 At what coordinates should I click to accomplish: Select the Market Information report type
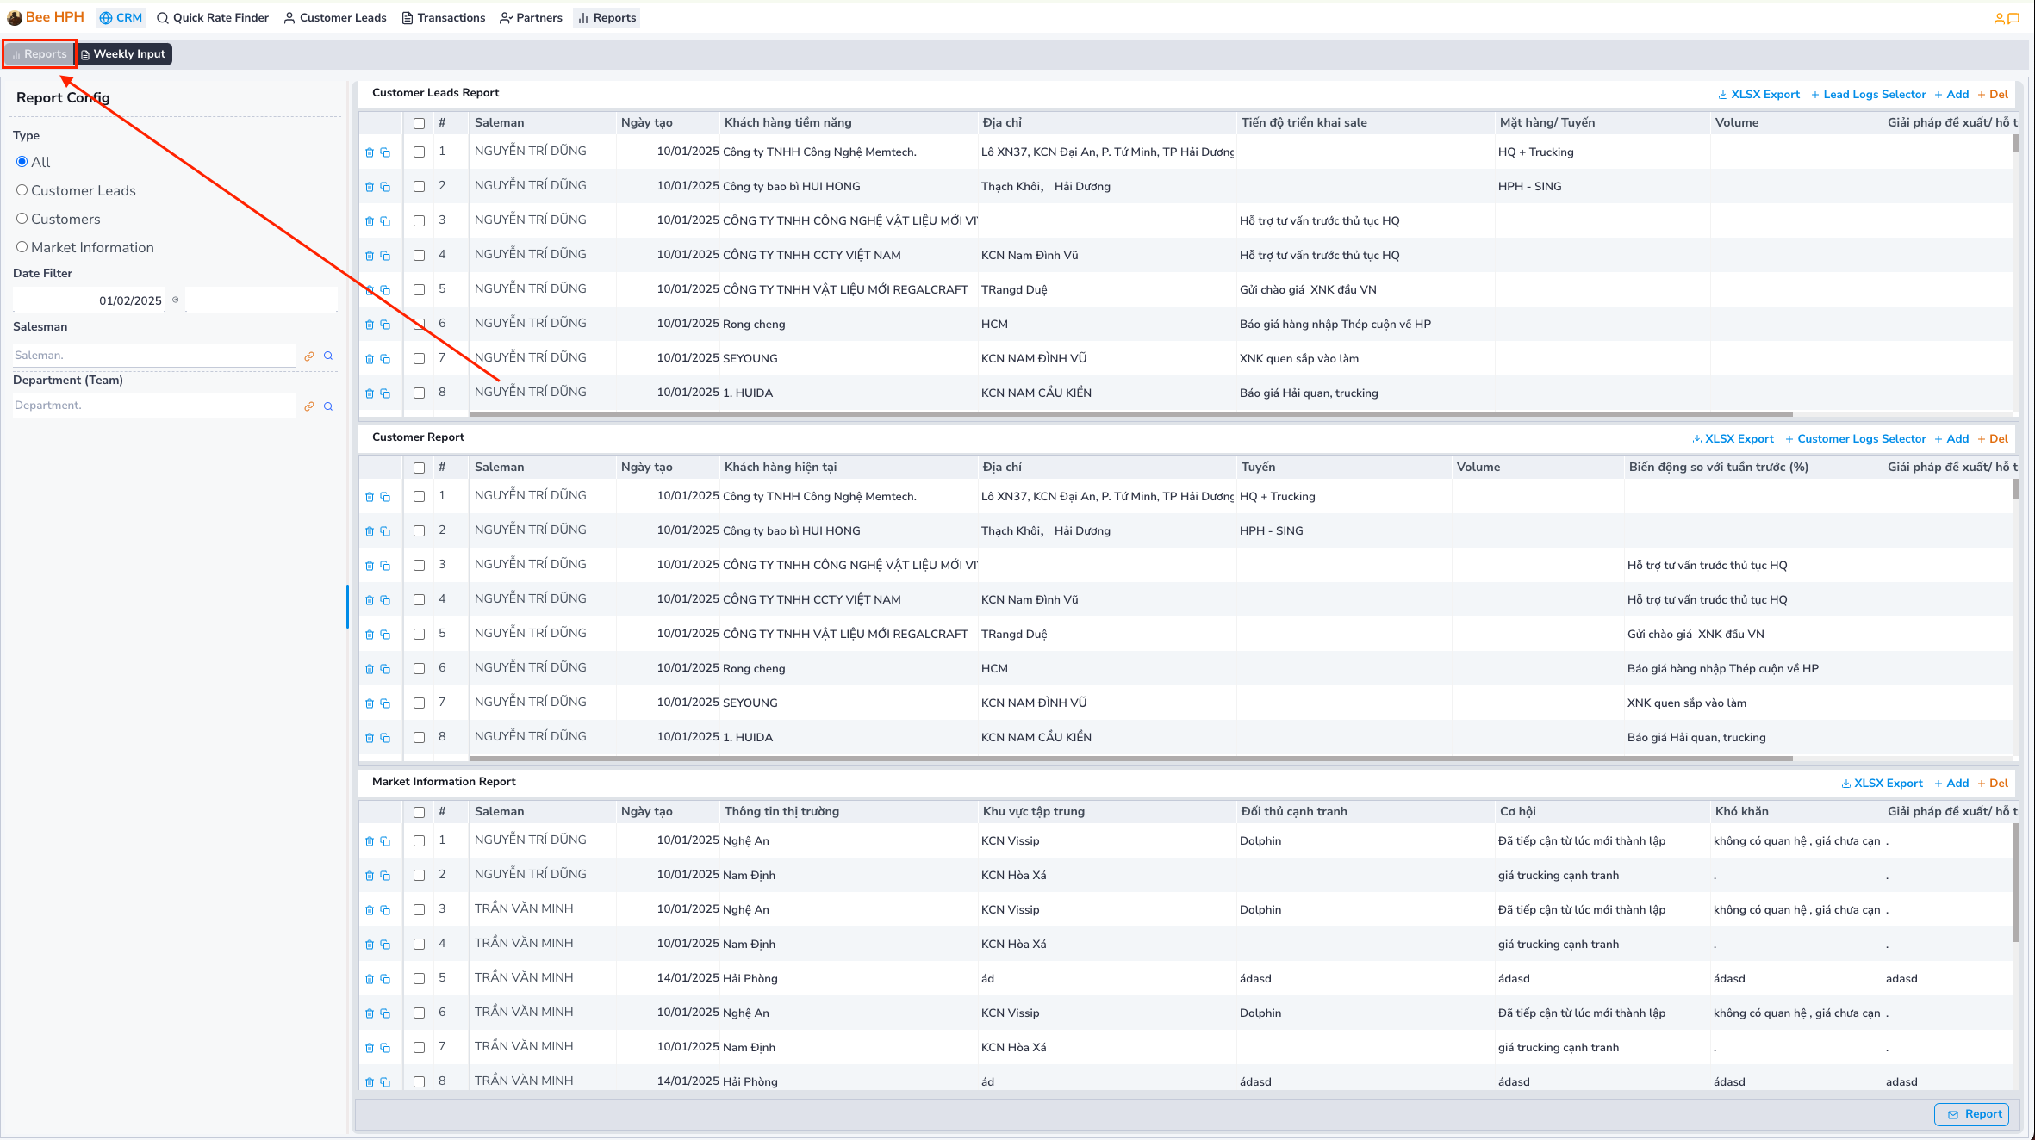coord(22,247)
